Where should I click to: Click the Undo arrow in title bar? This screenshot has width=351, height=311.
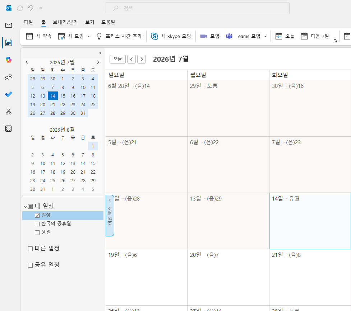click(x=31, y=8)
